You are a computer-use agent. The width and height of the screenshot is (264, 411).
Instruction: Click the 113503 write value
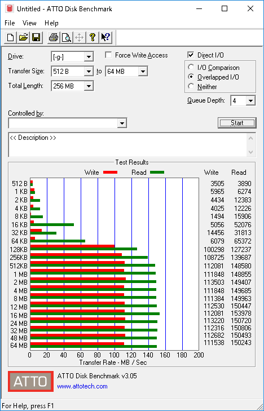tap(214, 282)
